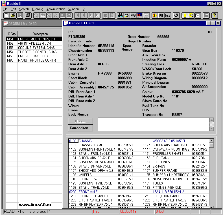Click the flashlight search toolbar icon

tap(127, 15)
